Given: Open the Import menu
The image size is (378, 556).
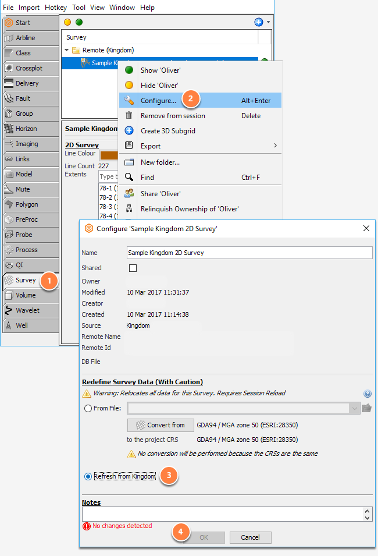Looking at the screenshot, I should 29,8.
